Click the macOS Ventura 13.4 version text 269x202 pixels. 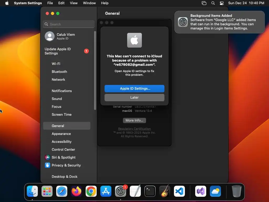pos(143,111)
